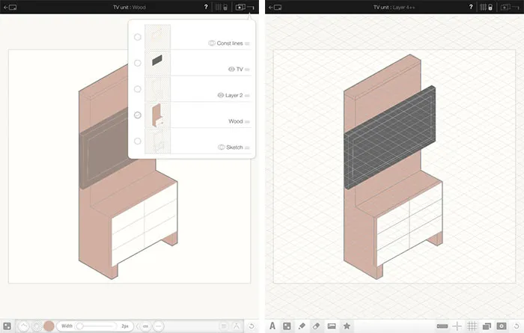Select the TV layer thumbnail

click(x=158, y=62)
